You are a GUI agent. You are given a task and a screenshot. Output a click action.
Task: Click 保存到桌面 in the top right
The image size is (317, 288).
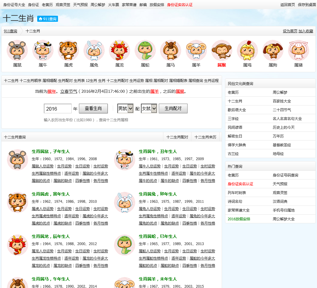(307, 5)
